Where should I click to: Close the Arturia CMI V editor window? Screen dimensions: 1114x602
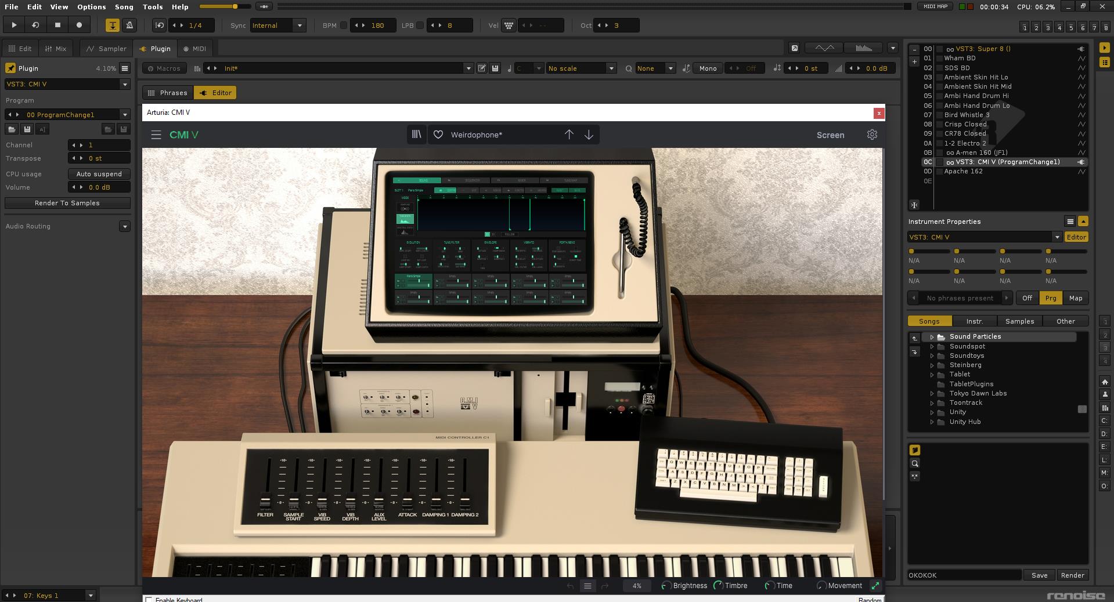tap(879, 113)
